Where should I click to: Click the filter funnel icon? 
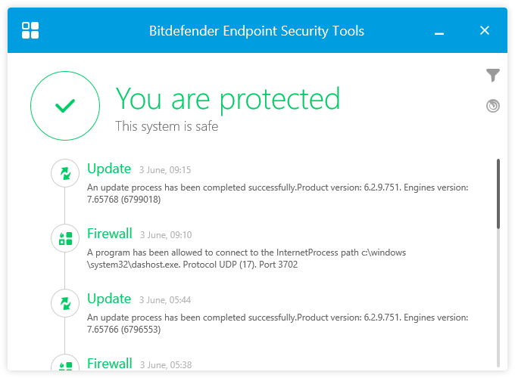pyautogui.click(x=493, y=75)
